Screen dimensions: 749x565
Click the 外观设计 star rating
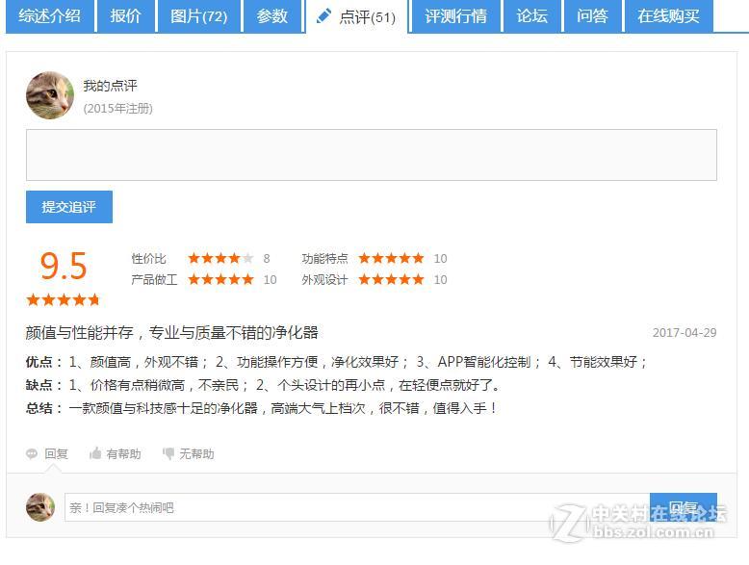tap(391, 279)
